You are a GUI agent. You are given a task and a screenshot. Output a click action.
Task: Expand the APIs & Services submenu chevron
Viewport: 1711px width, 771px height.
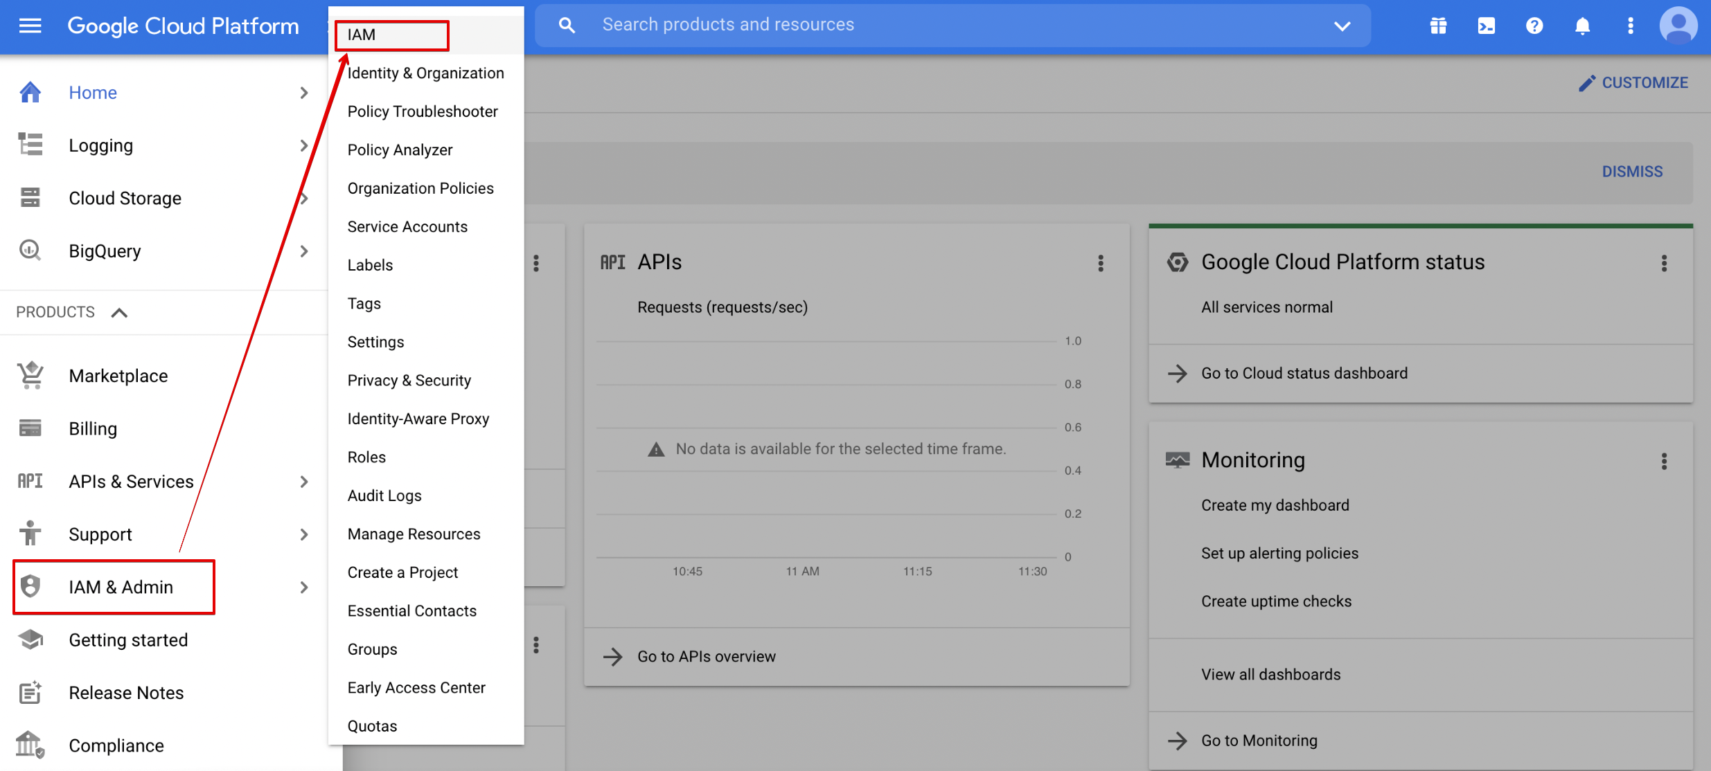pyautogui.click(x=304, y=481)
